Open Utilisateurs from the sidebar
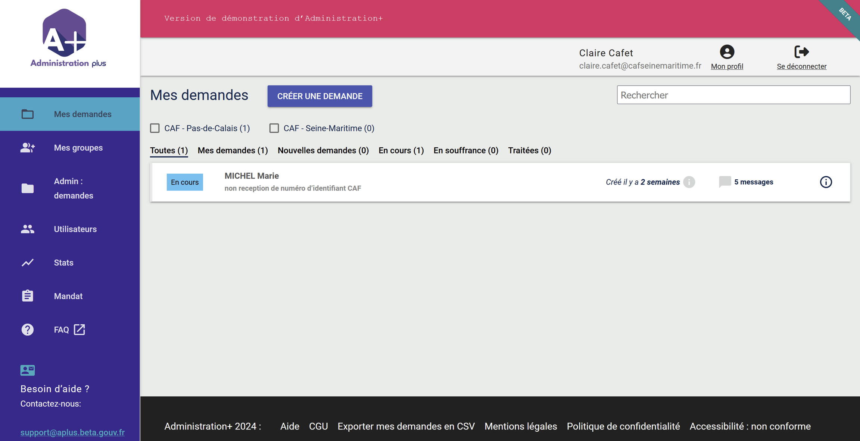Screen dimensions: 860x441 [75, 229]
